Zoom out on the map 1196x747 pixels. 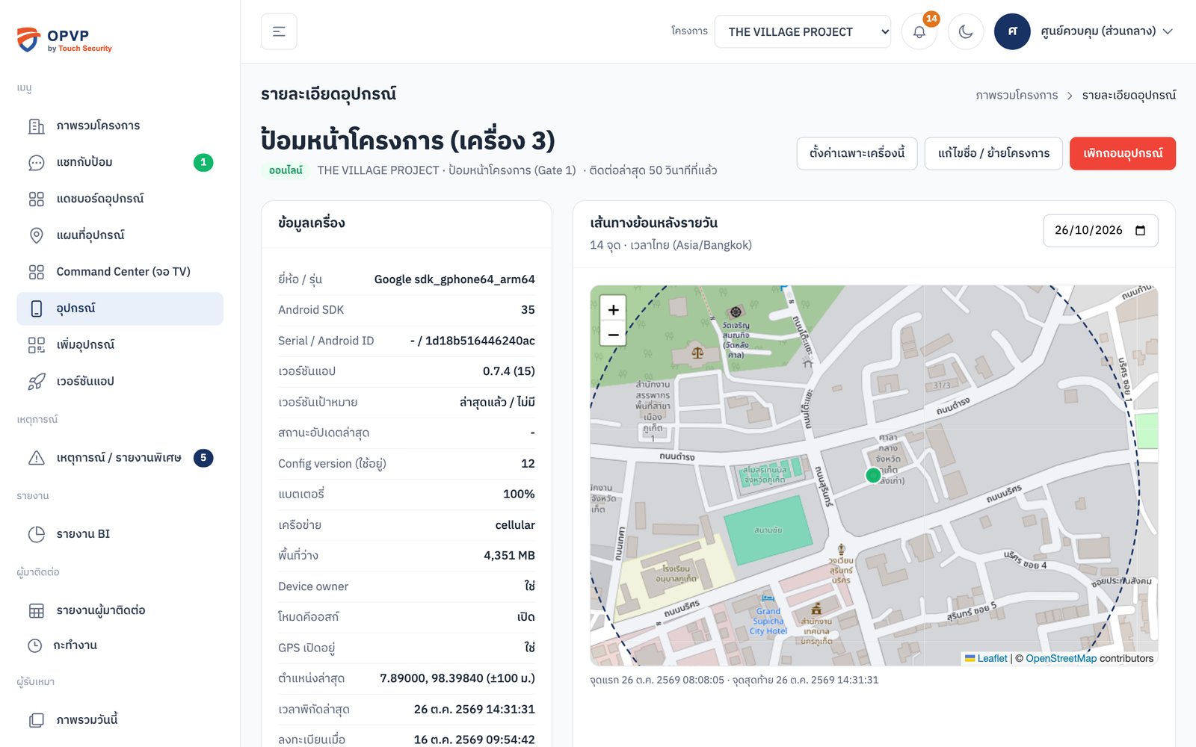tap(613, 334)
